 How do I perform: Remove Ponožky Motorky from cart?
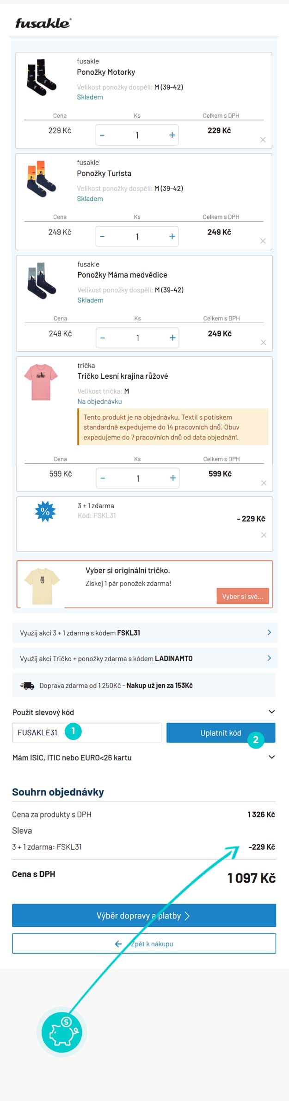(263, 140)
